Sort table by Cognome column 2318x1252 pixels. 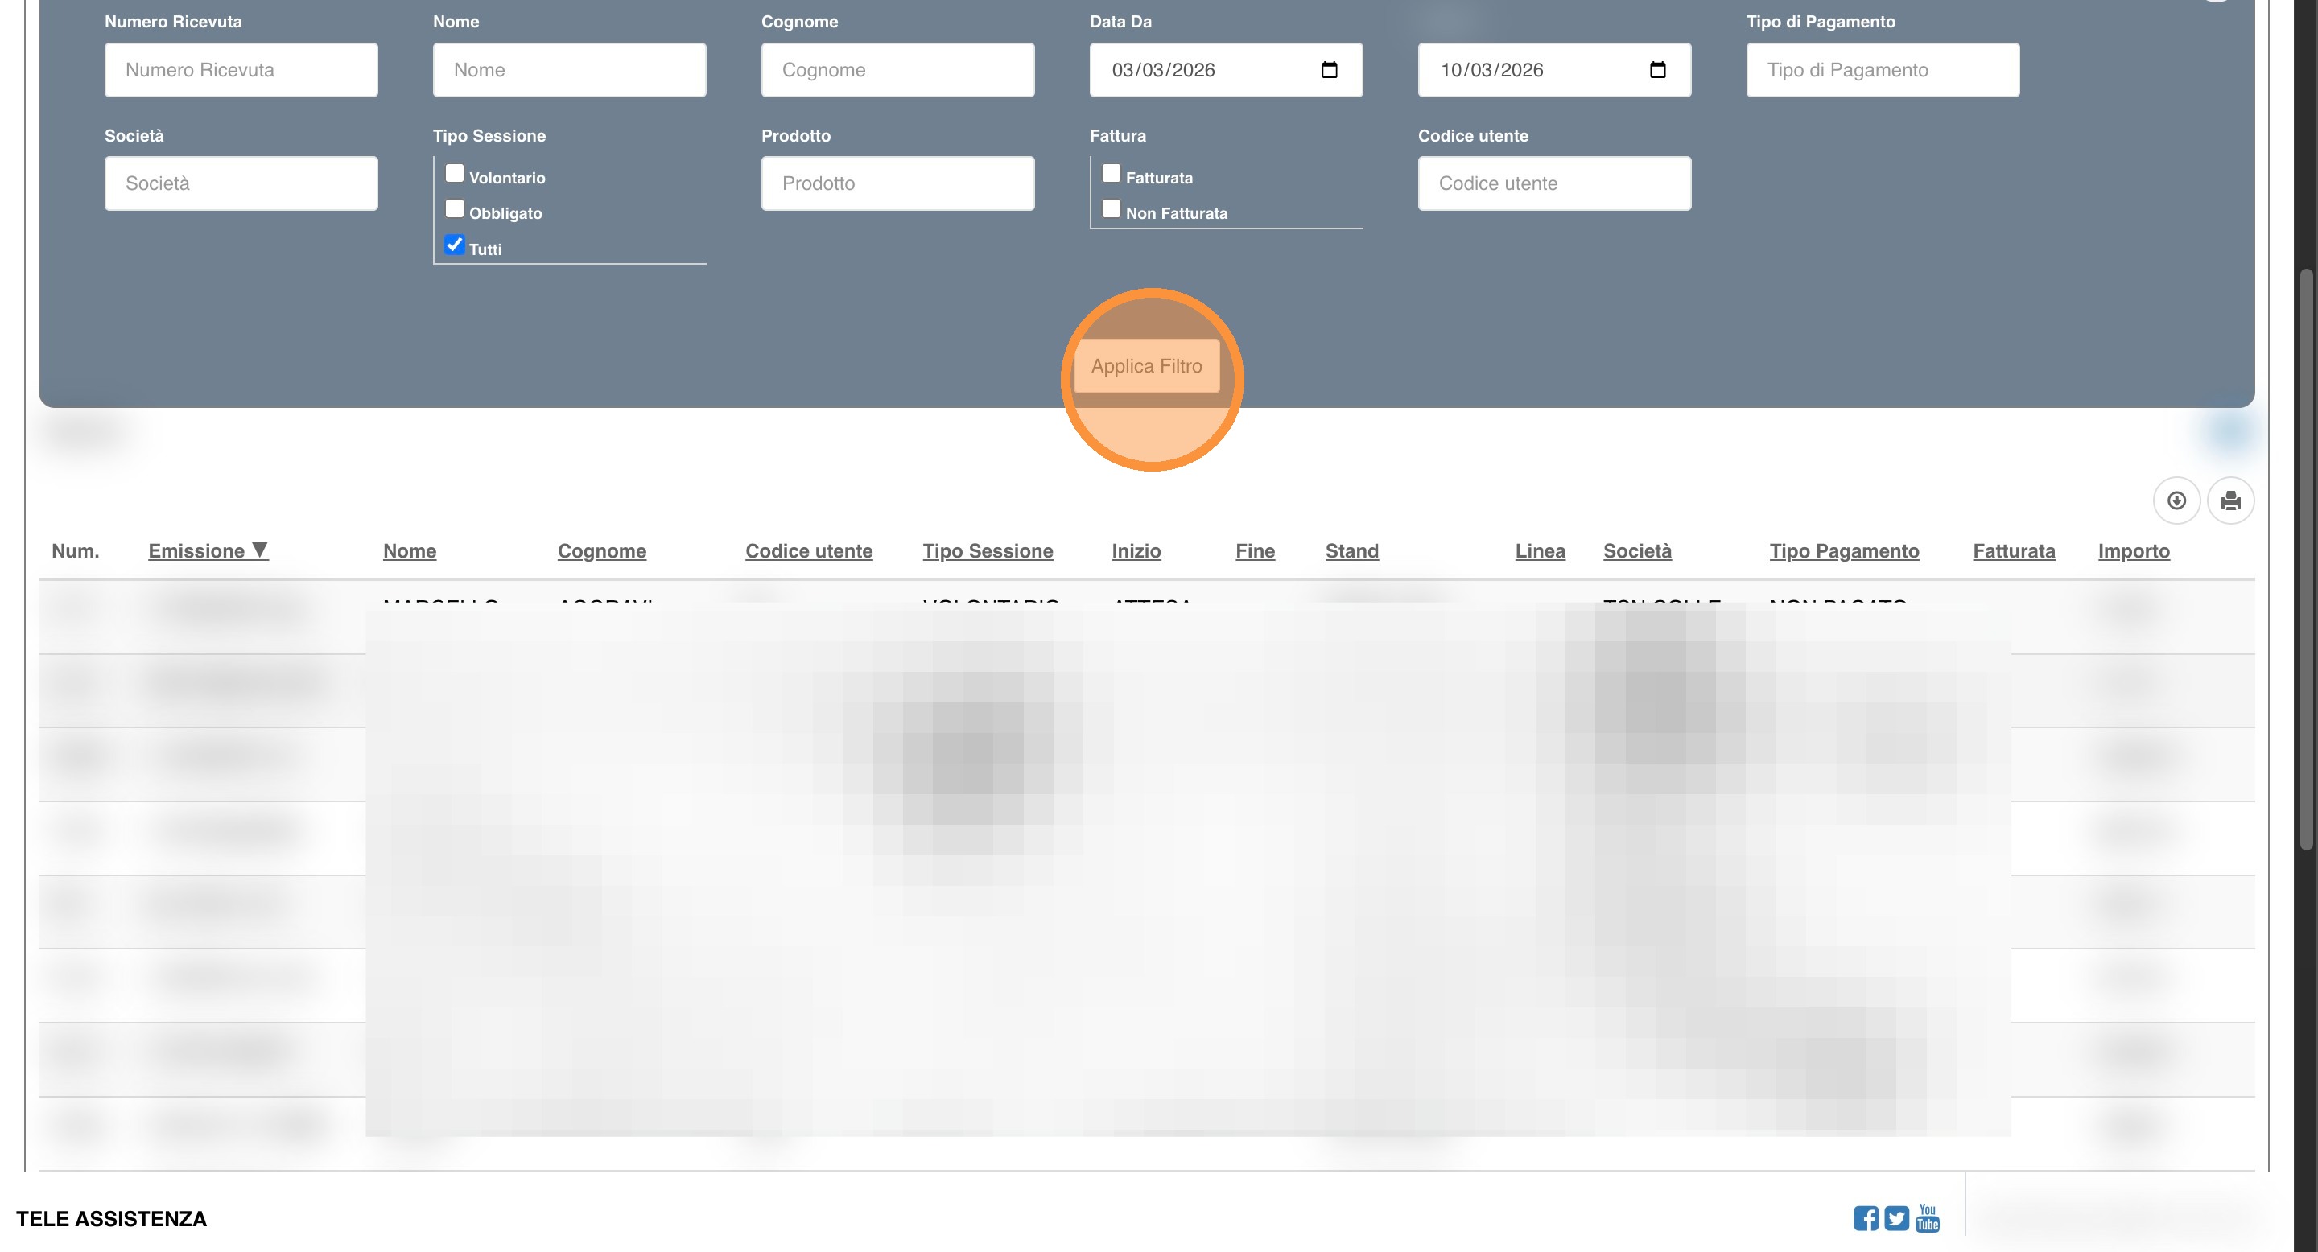pyautogui.click(x=601, y=550)
